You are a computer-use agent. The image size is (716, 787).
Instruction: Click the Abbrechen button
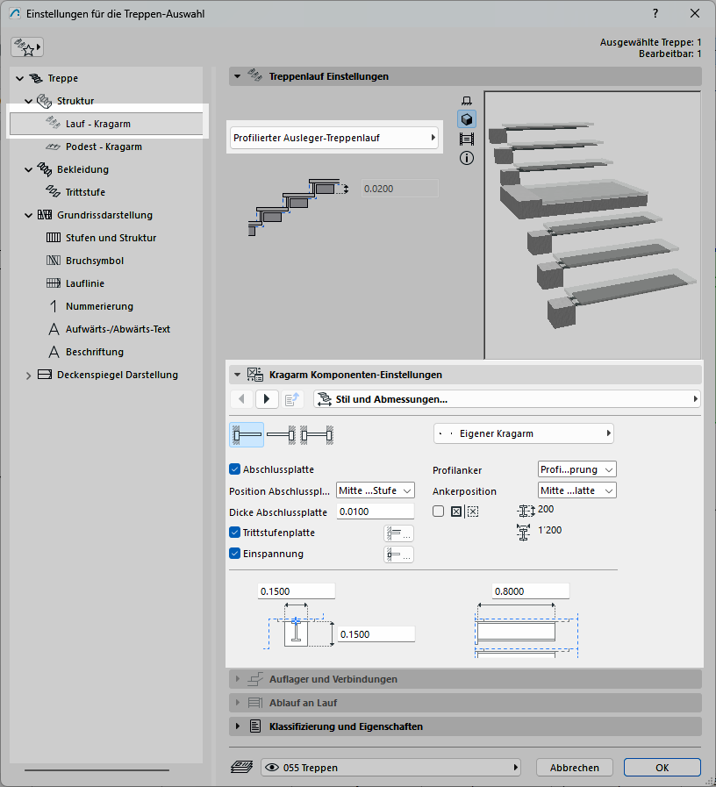[575, 768]
